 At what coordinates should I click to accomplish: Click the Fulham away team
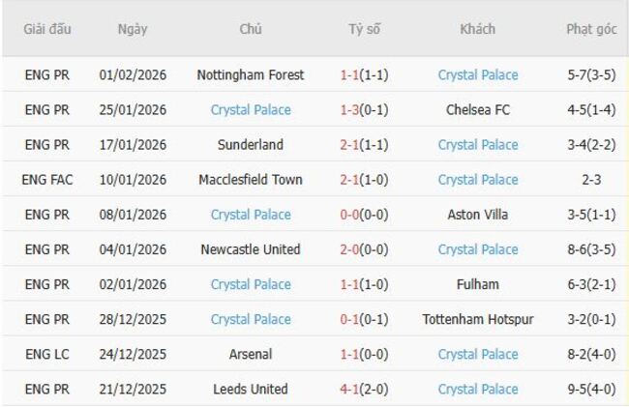[x=477, y=284]
